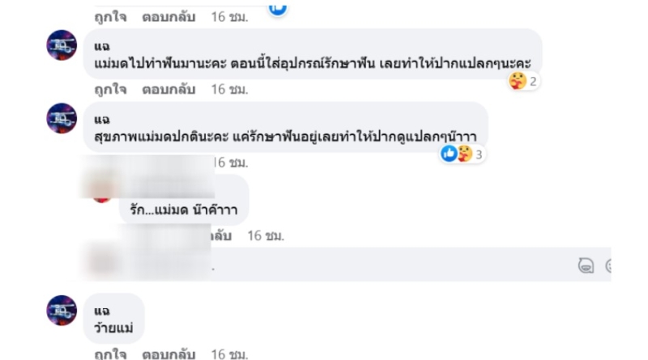Screen dimensions: 648x360
Task: Open the emoji icon at reply box edge
Action: pyautogui.click(x=608, y=265)
